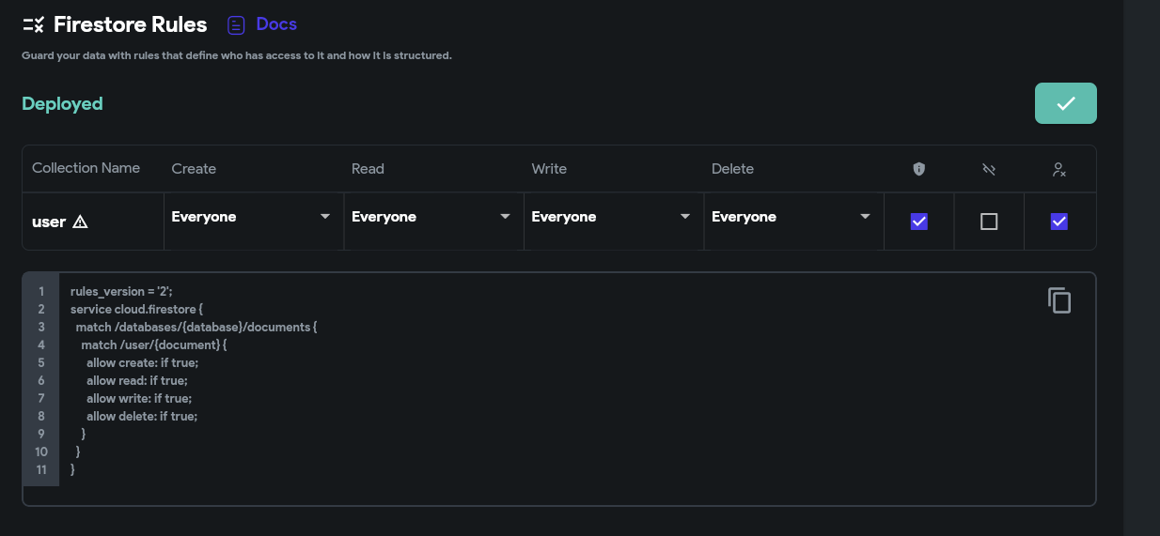Click the broken-link icon column header

tap(989, 169)
